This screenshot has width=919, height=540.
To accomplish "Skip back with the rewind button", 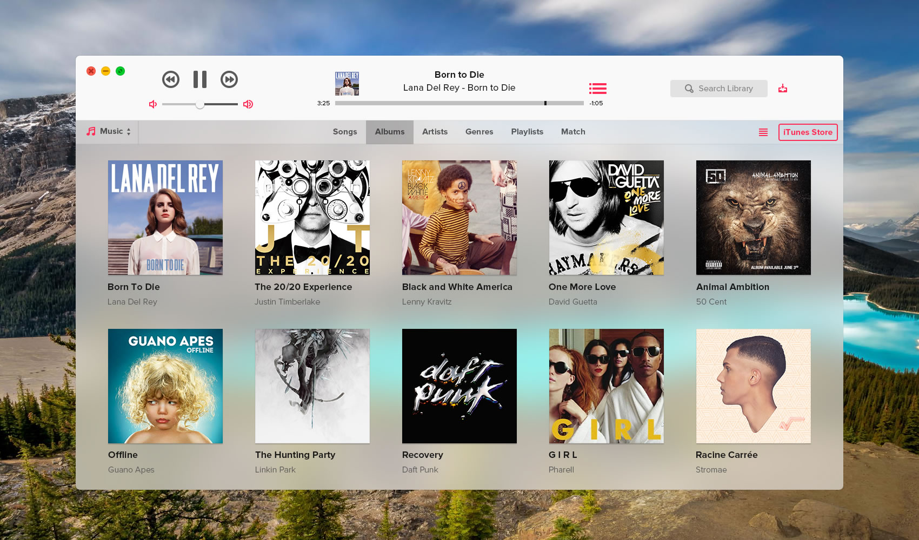I will [x=171, y=80].
